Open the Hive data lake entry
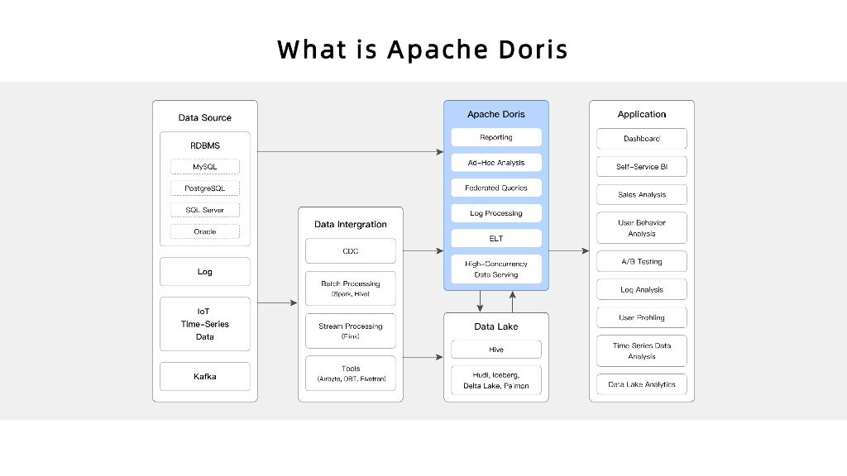Image resolution: width=847 pixels, height=476 pixels. (495, 349)
